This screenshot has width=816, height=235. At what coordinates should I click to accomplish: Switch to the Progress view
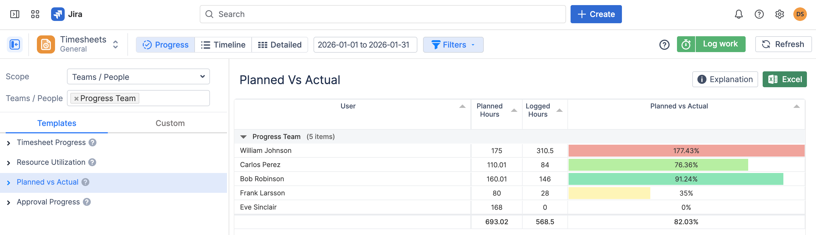point(165,45)
